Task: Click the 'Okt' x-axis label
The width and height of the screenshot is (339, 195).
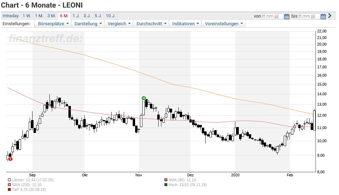Action: pyautogui.click(x=85, y=175)
